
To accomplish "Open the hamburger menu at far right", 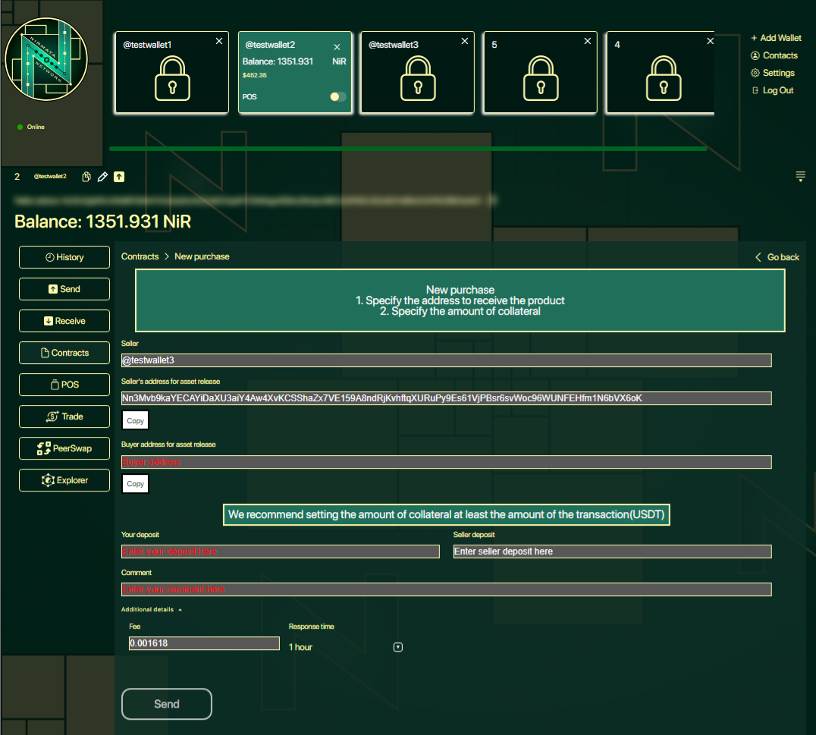I will click(800, 177).
